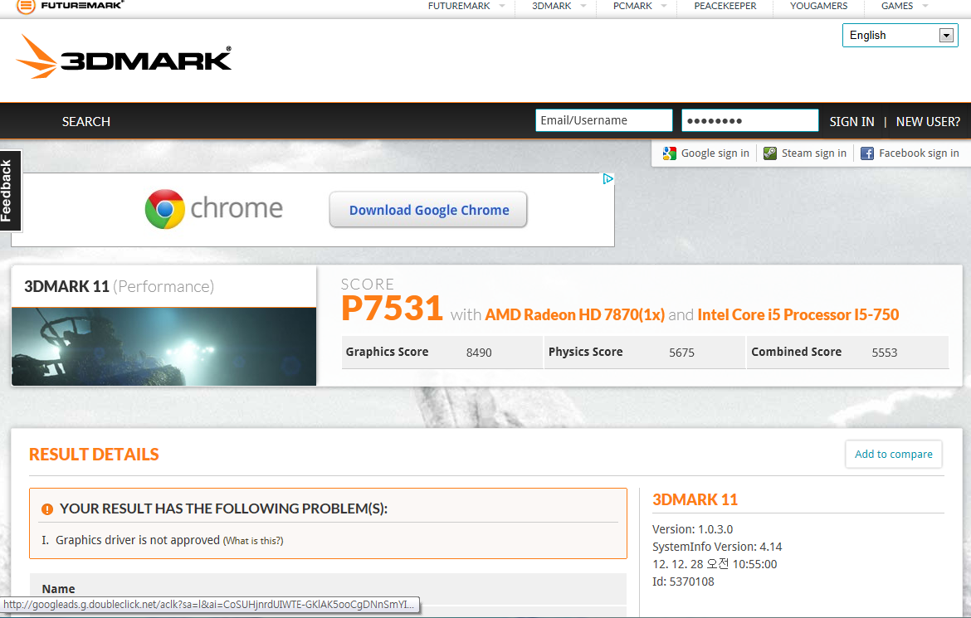Go to PEACEKEEPER in top navigation

725,6
